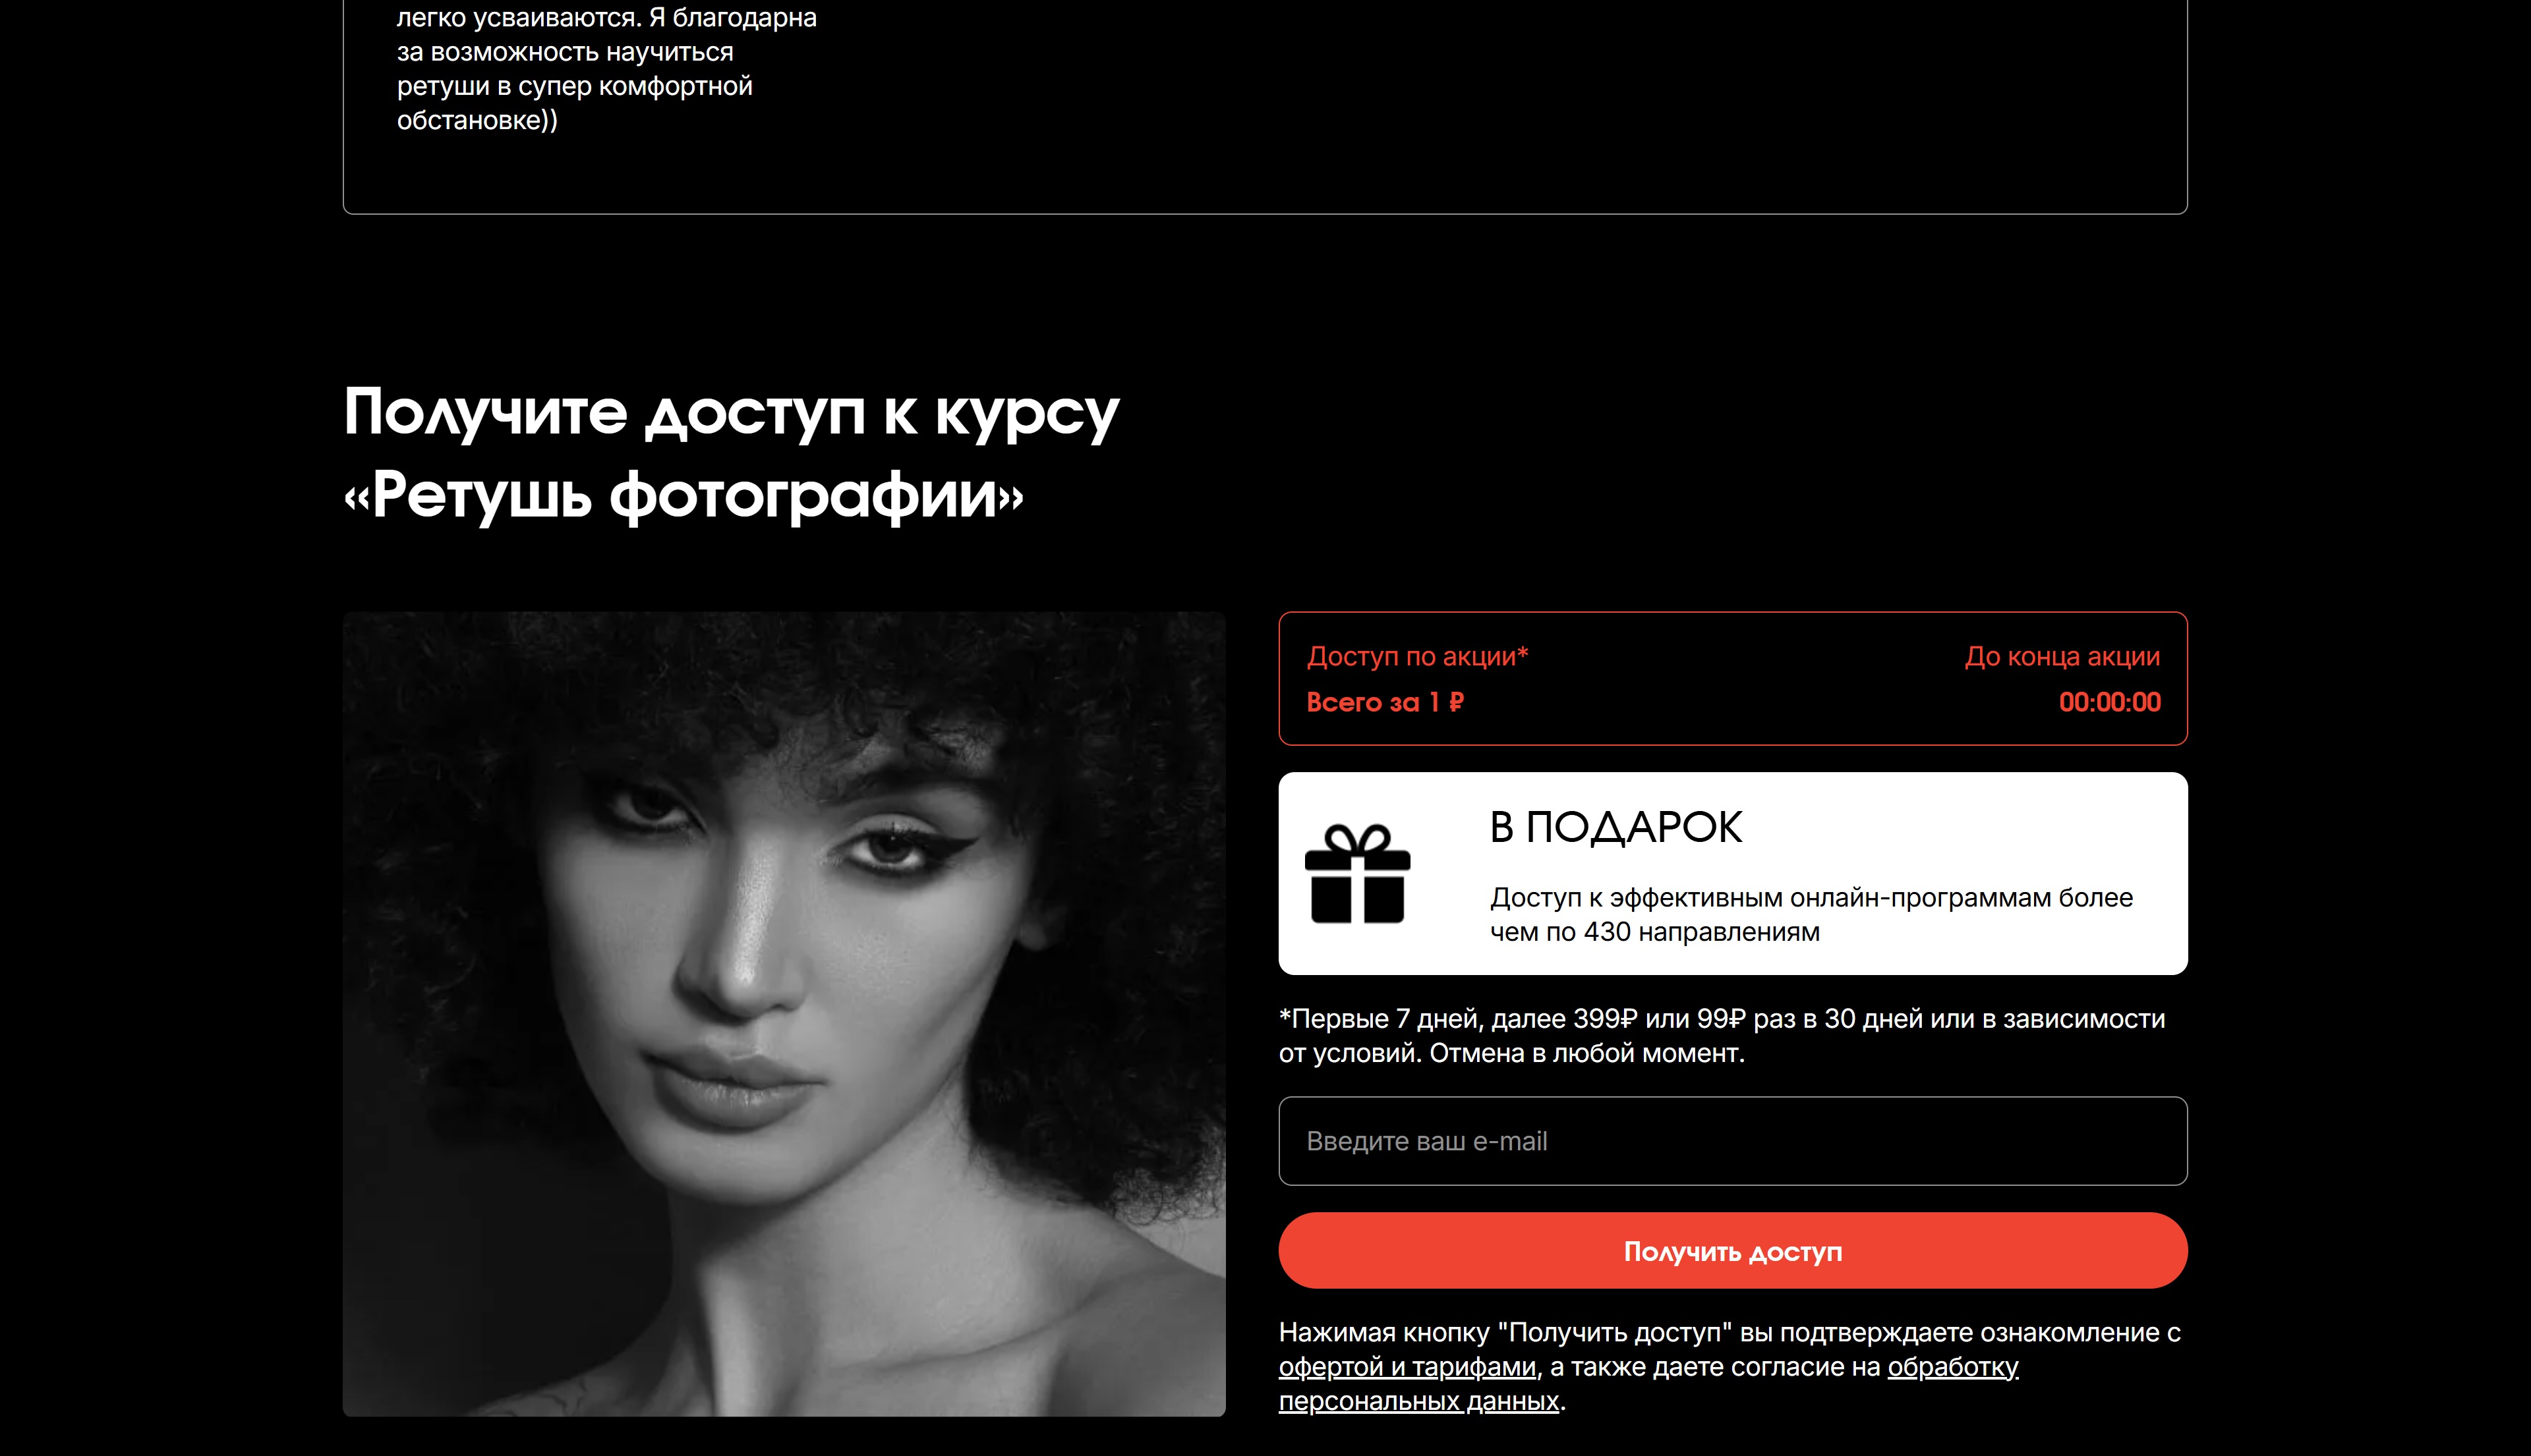Click the review text ending 'обстановке))'
Image resolution: width=2531 pixels, height=1456 pixels.
point(606,68)
